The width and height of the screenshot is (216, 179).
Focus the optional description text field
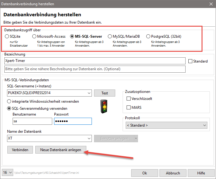(95, 69)
